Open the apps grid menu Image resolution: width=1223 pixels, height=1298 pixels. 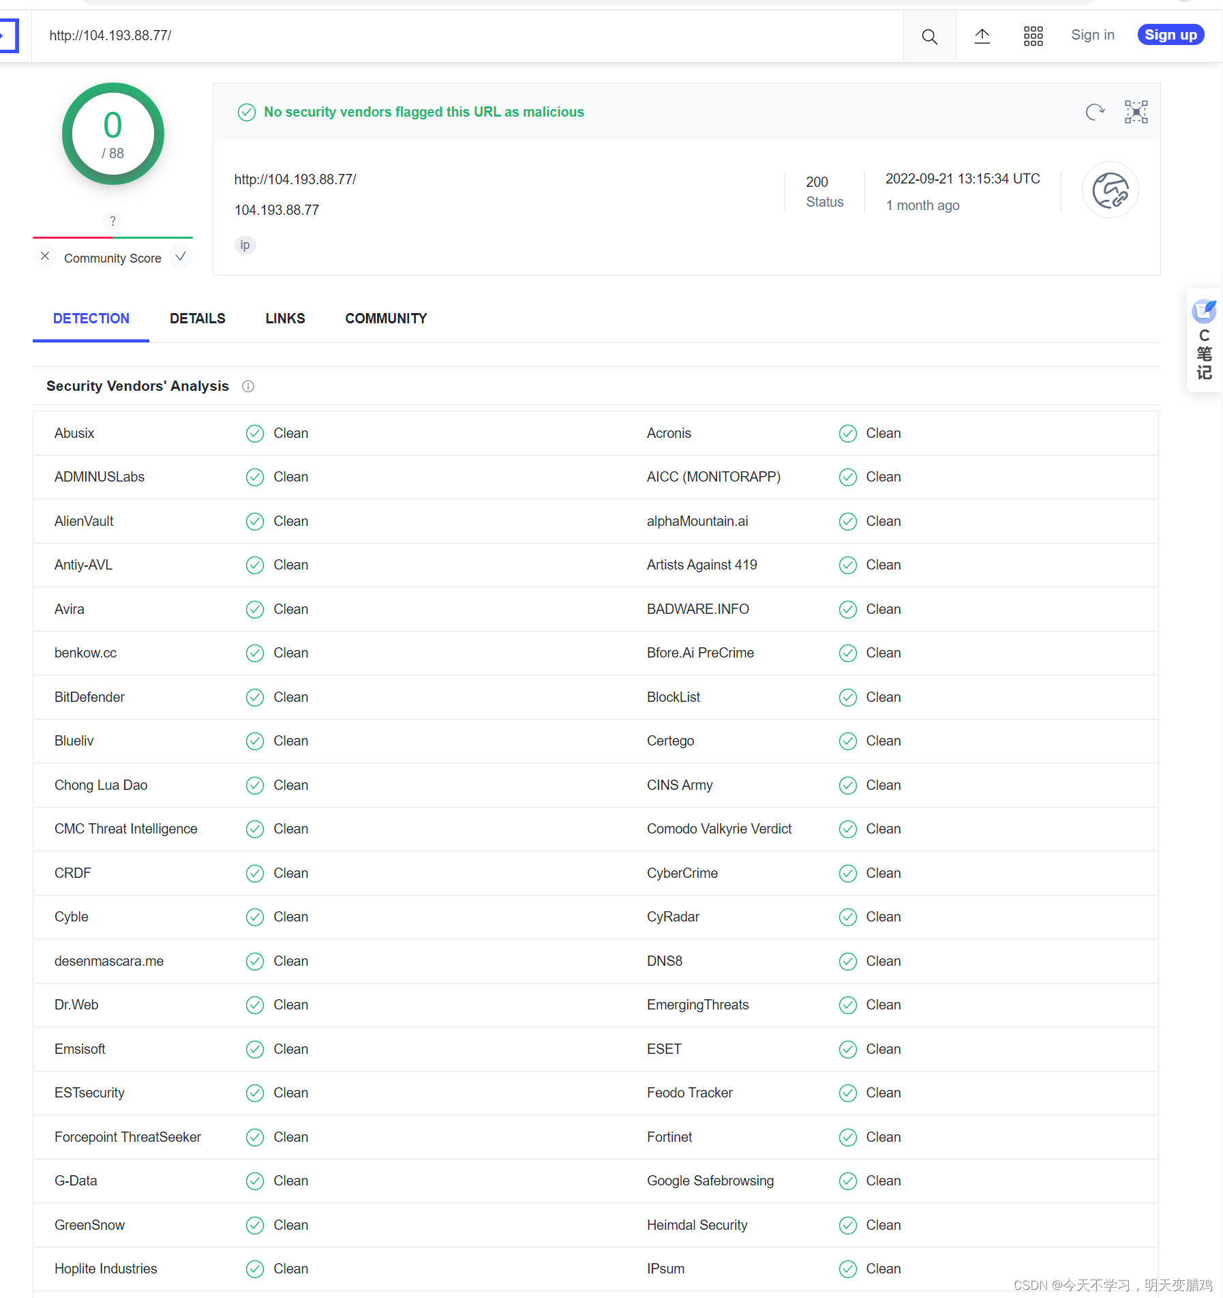[1033, 36]
